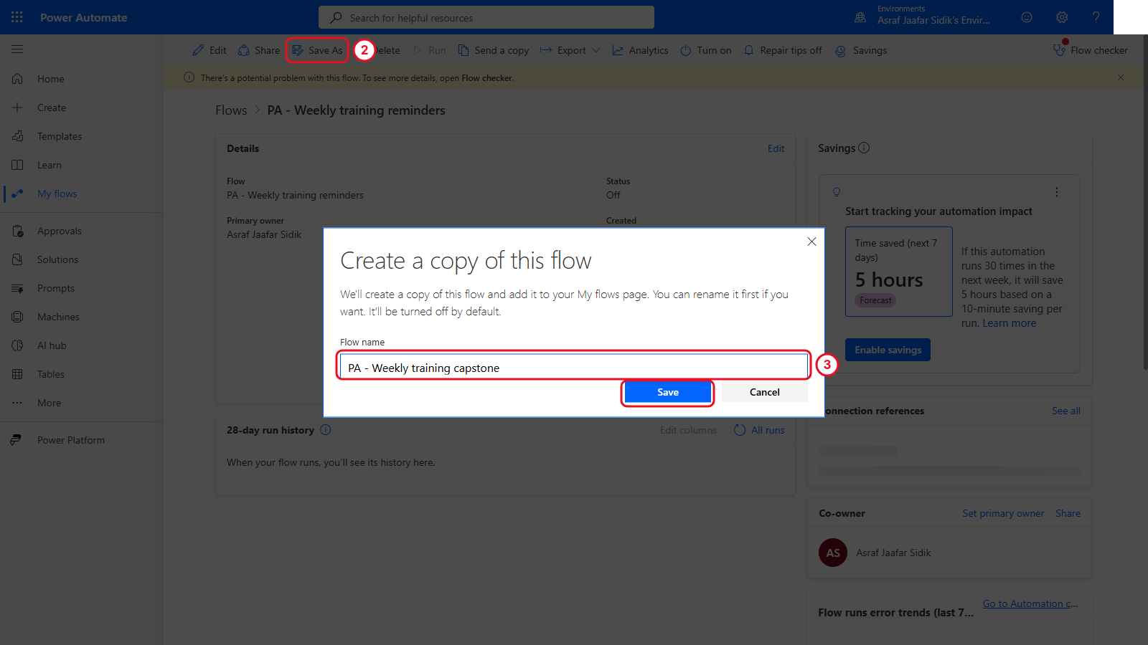Click Cancel in the dialog
Screen dimensions: 1148x645
click(x=765, y=392)
